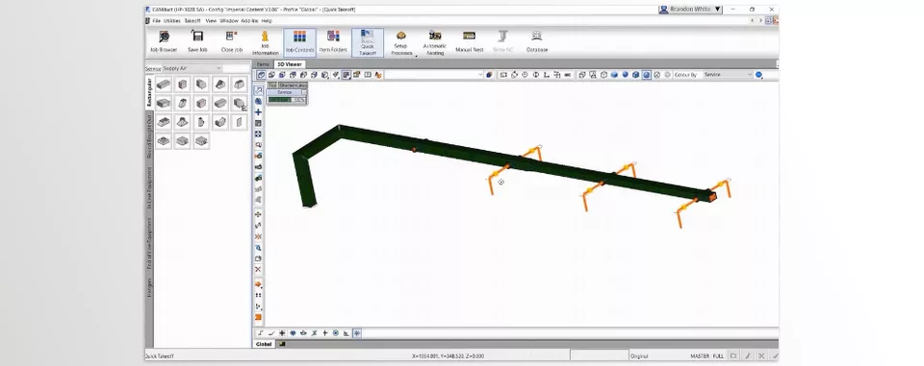Click the right chevron under the window controls
The image size is (924, 366).
[759, 20]
